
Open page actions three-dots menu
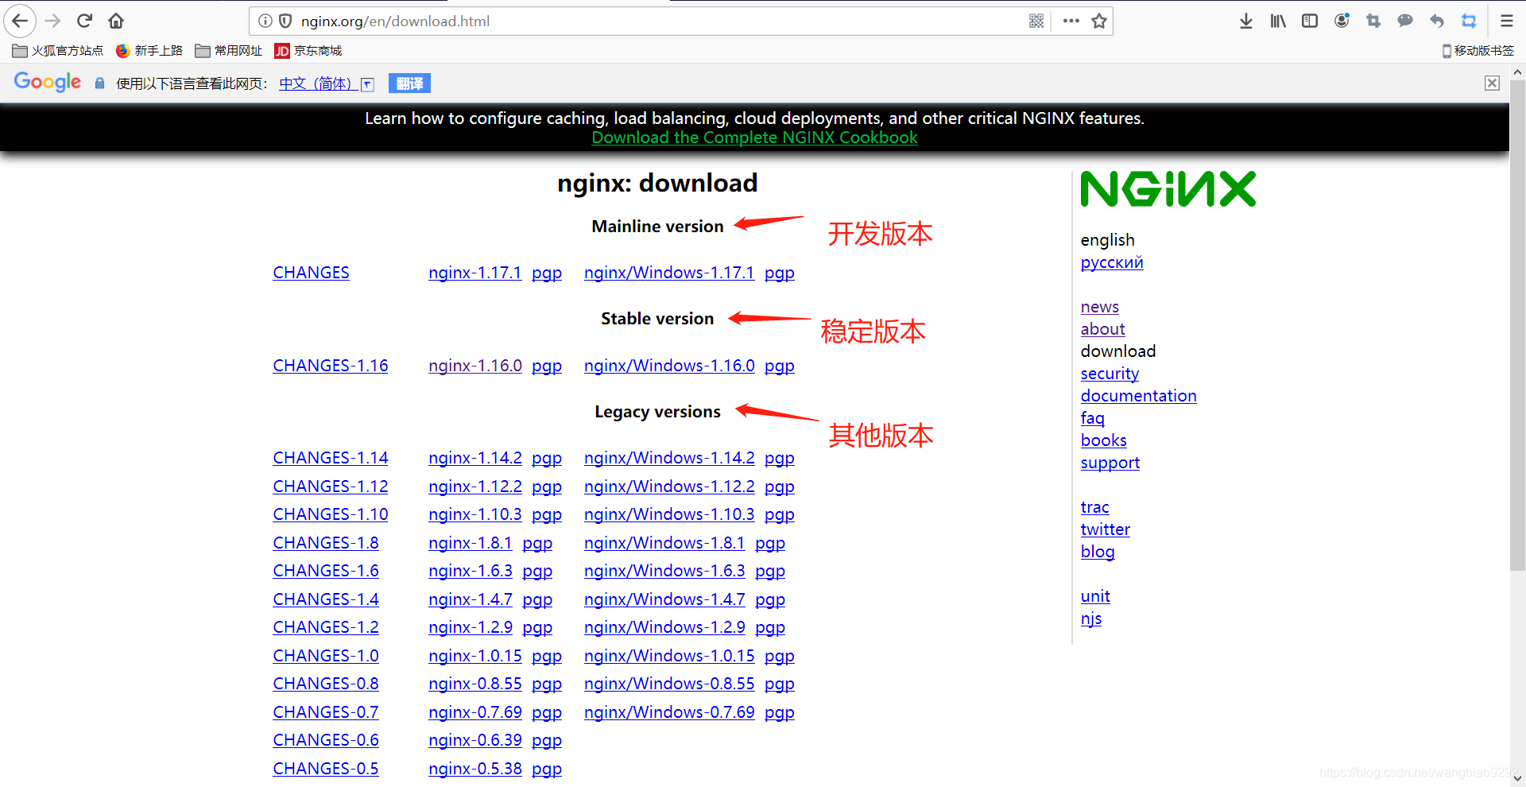point(1071,21)
